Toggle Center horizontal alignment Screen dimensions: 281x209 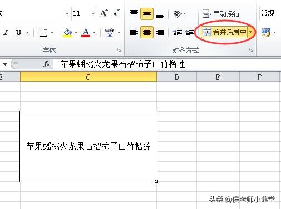pyautogui.click(x=147, y=32)
